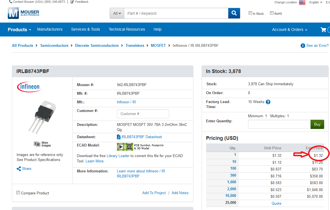The width and height of the screenshot is (330, 210).
Task: Open the More Images gallery icon
Action: point(37,144)
